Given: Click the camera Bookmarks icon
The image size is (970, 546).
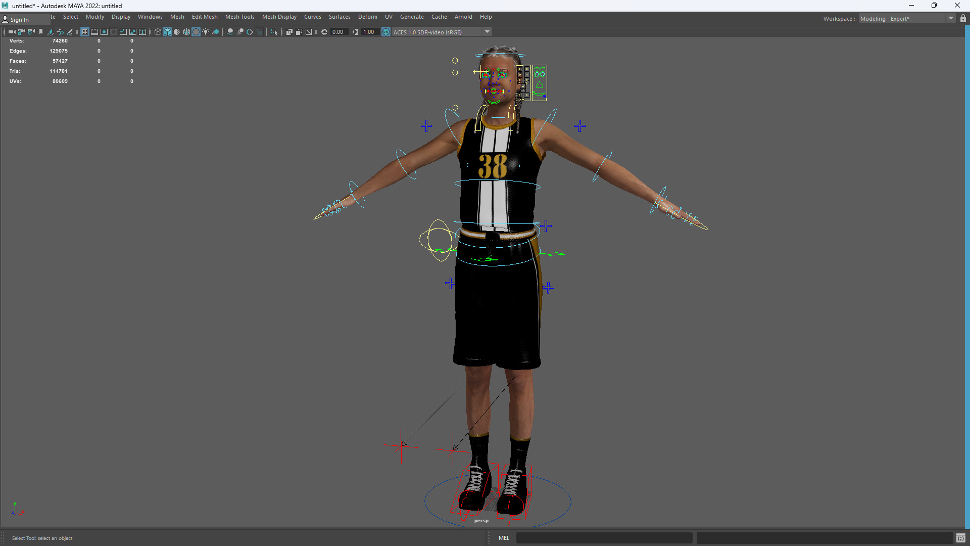Looking at the screenshot, I should point(41,32).
